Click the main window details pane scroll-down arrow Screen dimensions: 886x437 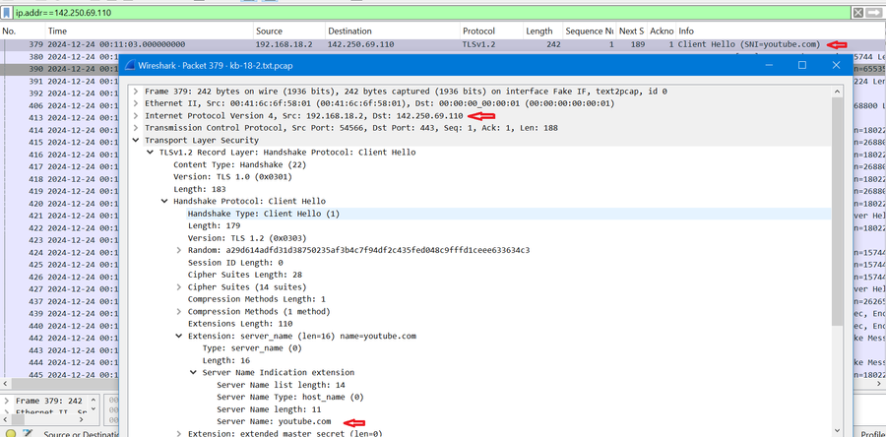(94, 408)
